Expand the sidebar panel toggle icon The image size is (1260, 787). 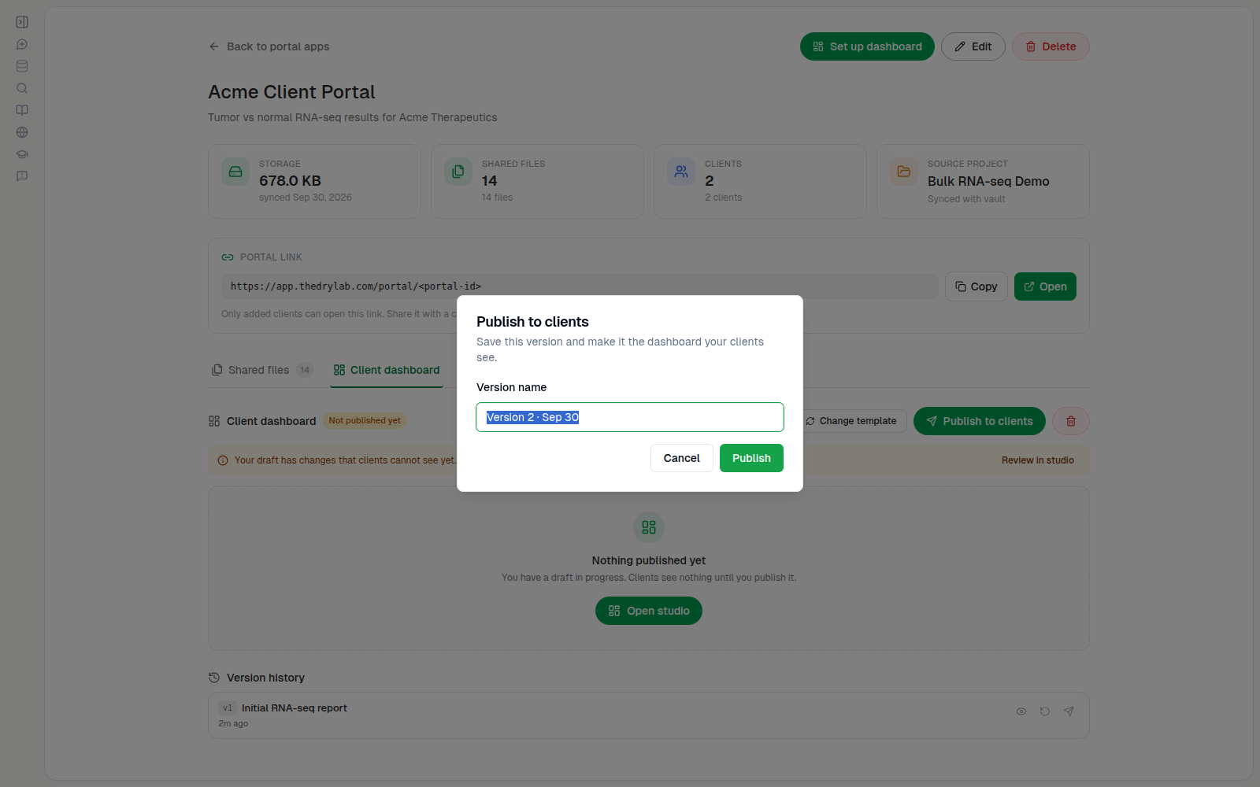point(22,22)
